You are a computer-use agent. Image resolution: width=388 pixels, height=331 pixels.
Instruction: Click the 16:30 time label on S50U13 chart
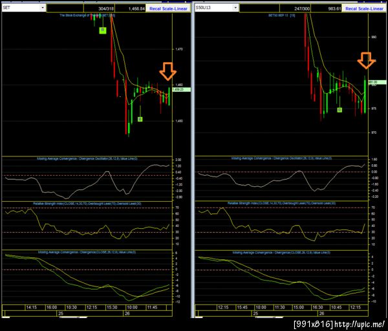[x=318, y=308]
